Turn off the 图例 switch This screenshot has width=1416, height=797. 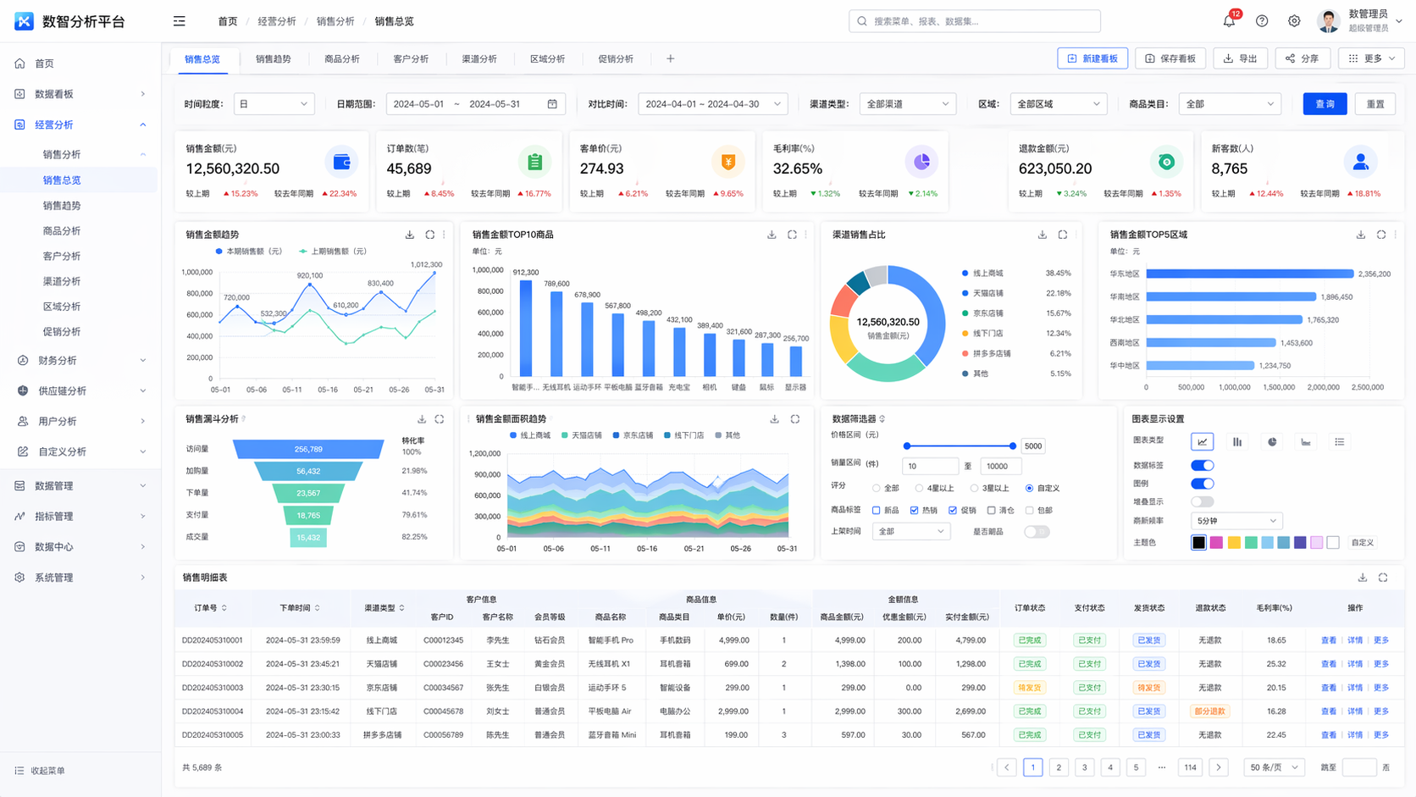1202,484
